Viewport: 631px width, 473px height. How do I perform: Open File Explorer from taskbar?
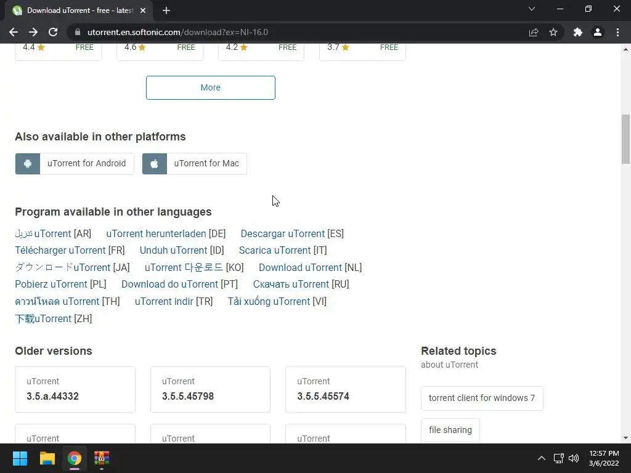click(x=47, y=458)
